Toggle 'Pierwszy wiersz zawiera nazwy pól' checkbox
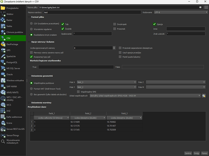 [x=31, y=52]
